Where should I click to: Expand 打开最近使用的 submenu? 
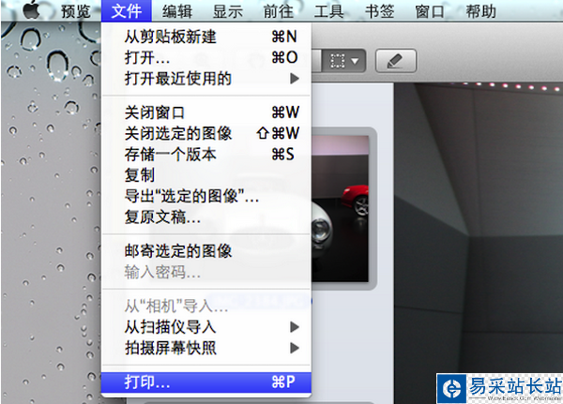206,78
